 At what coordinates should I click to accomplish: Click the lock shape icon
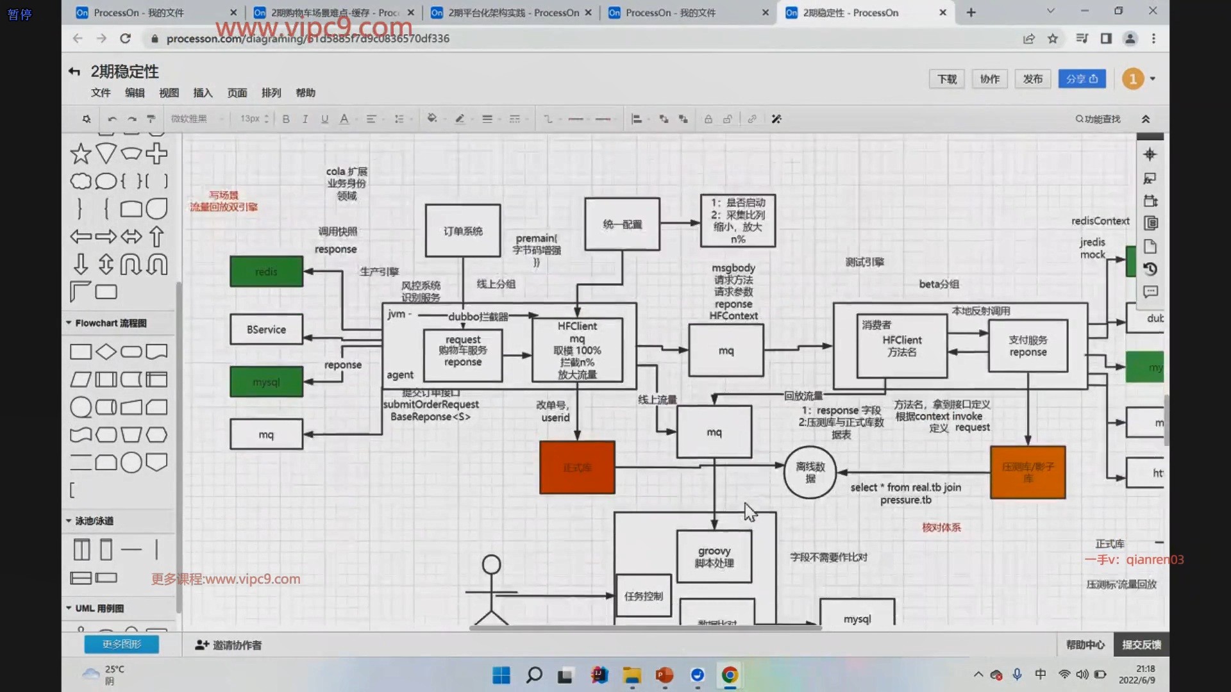[x=708, y=119]
